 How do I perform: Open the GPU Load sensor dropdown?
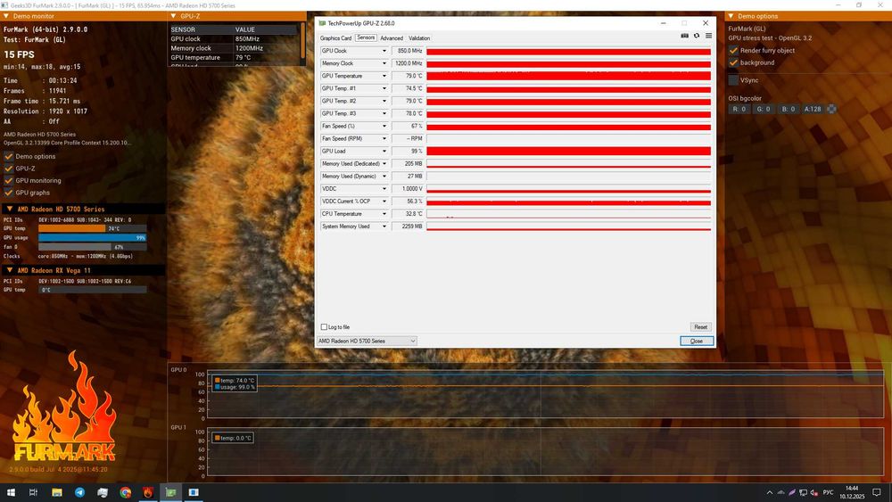point(384,152)
